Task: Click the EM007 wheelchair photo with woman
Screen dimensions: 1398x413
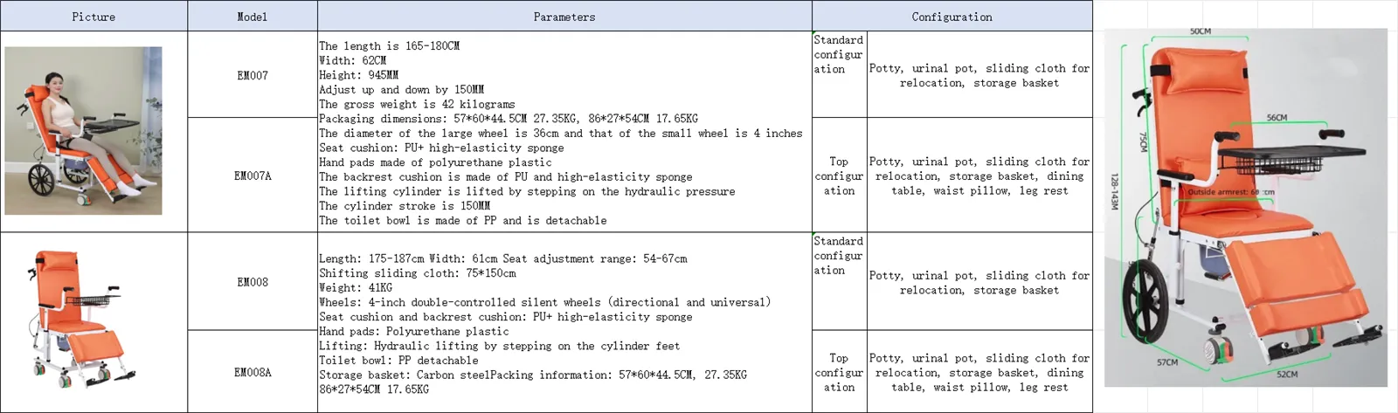Action: coord(83,131)
